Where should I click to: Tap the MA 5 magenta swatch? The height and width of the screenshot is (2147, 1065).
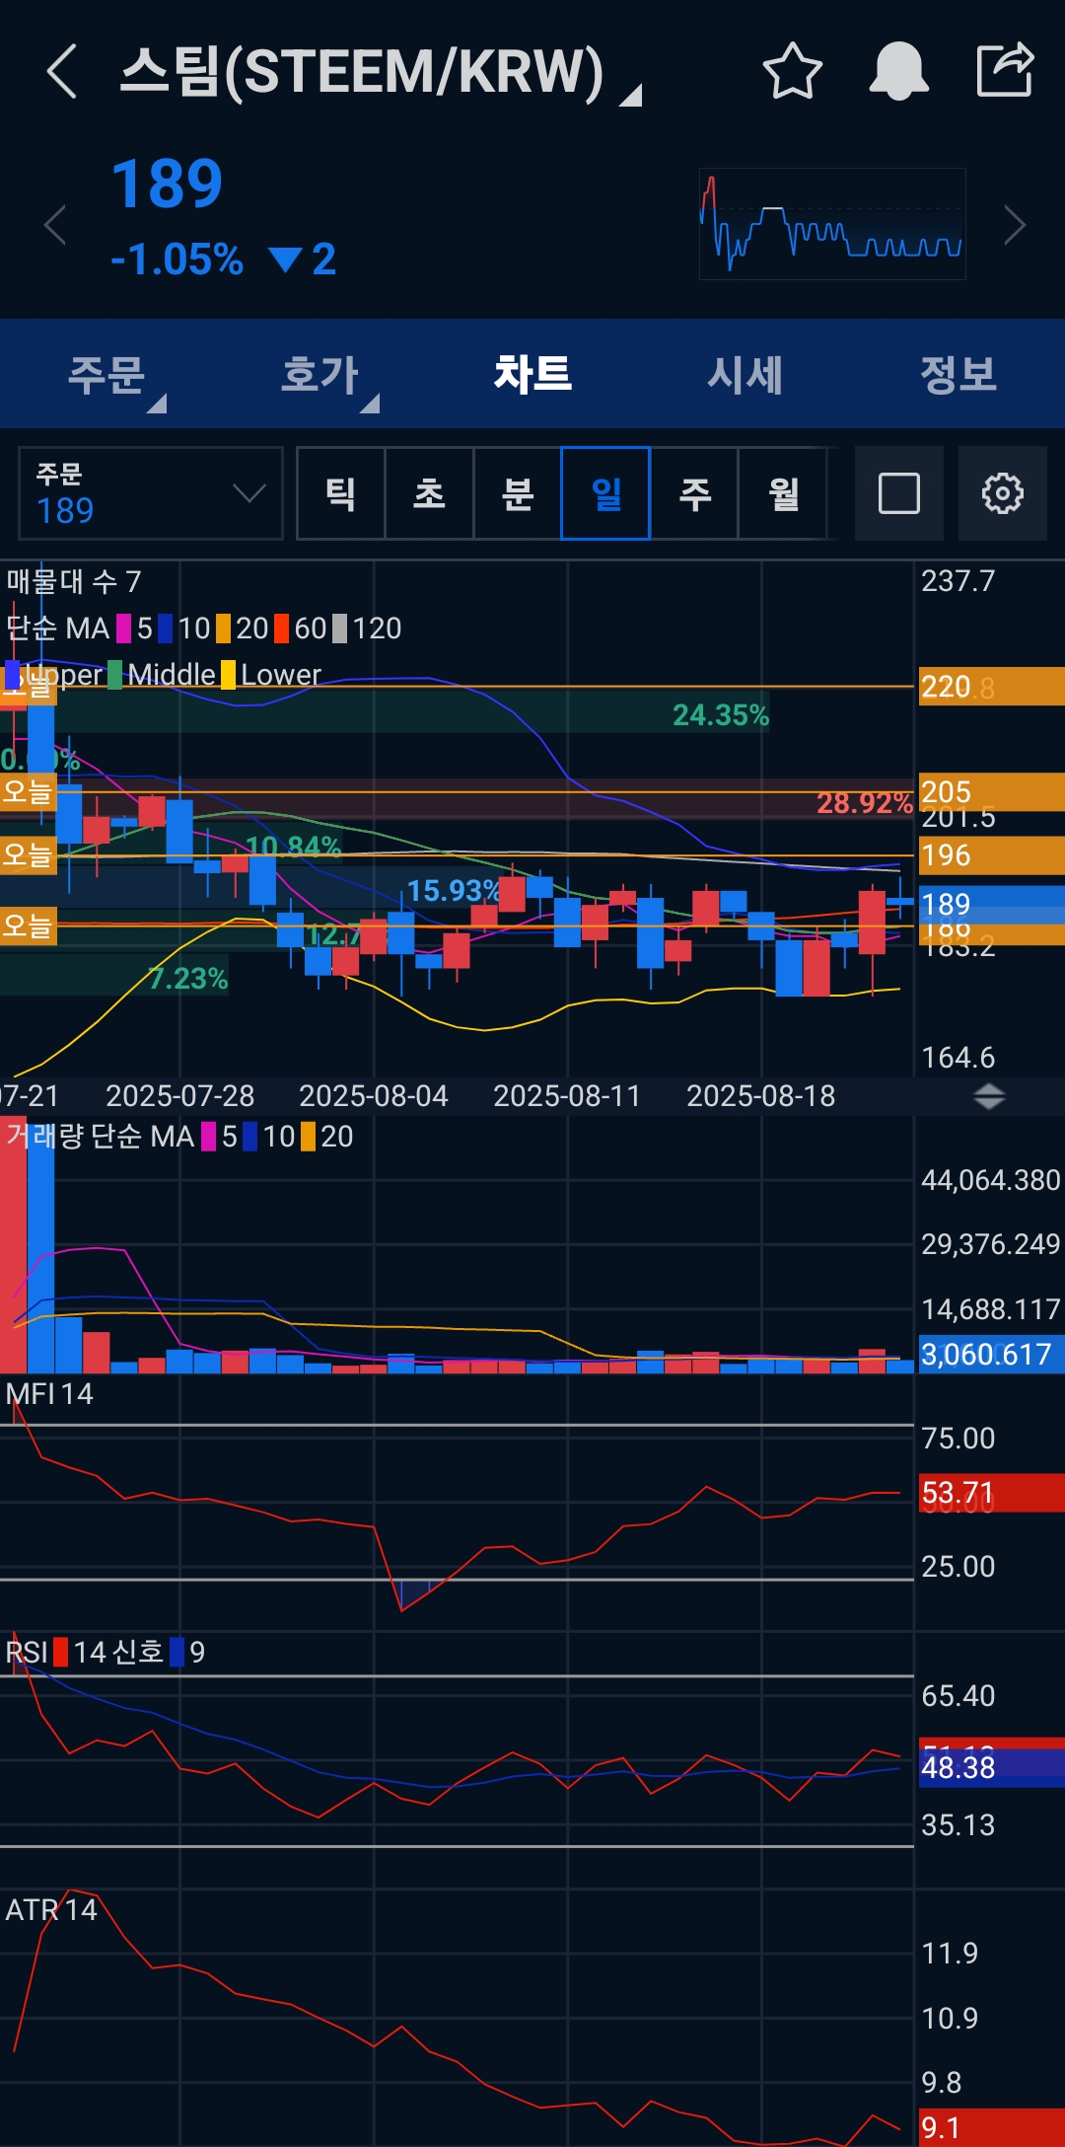click(124, 629)
